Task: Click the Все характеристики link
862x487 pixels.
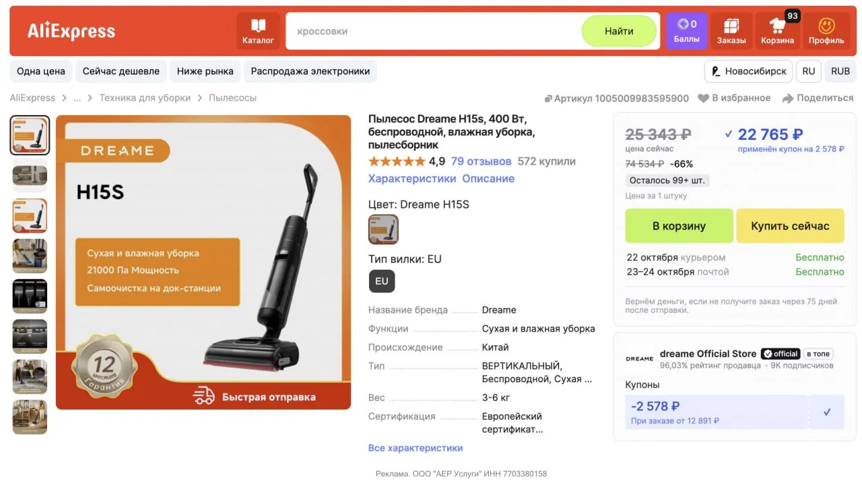Action: coord(416,448)
